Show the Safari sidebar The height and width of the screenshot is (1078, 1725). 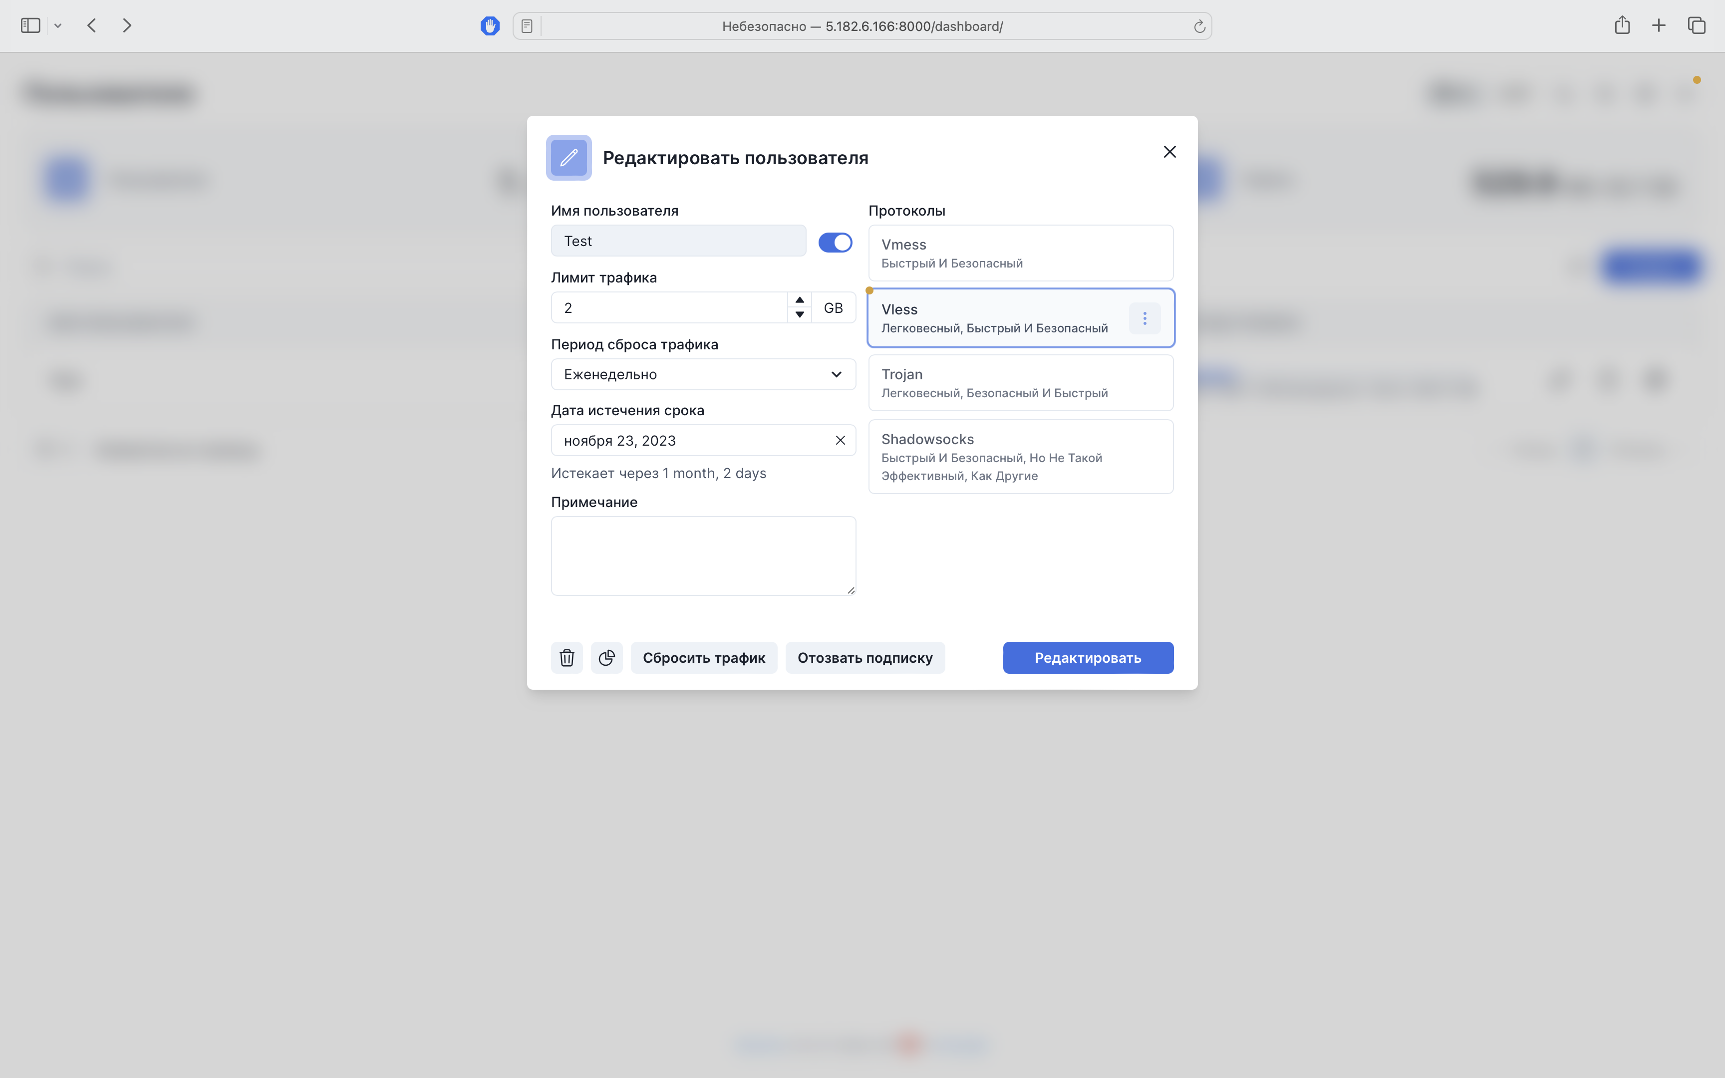[x=30, y=25]
